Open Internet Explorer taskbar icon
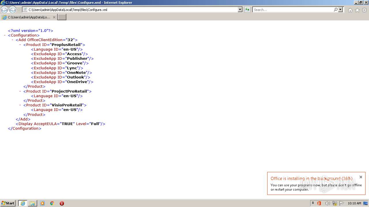Screen dimensions: 369x207 23,203
